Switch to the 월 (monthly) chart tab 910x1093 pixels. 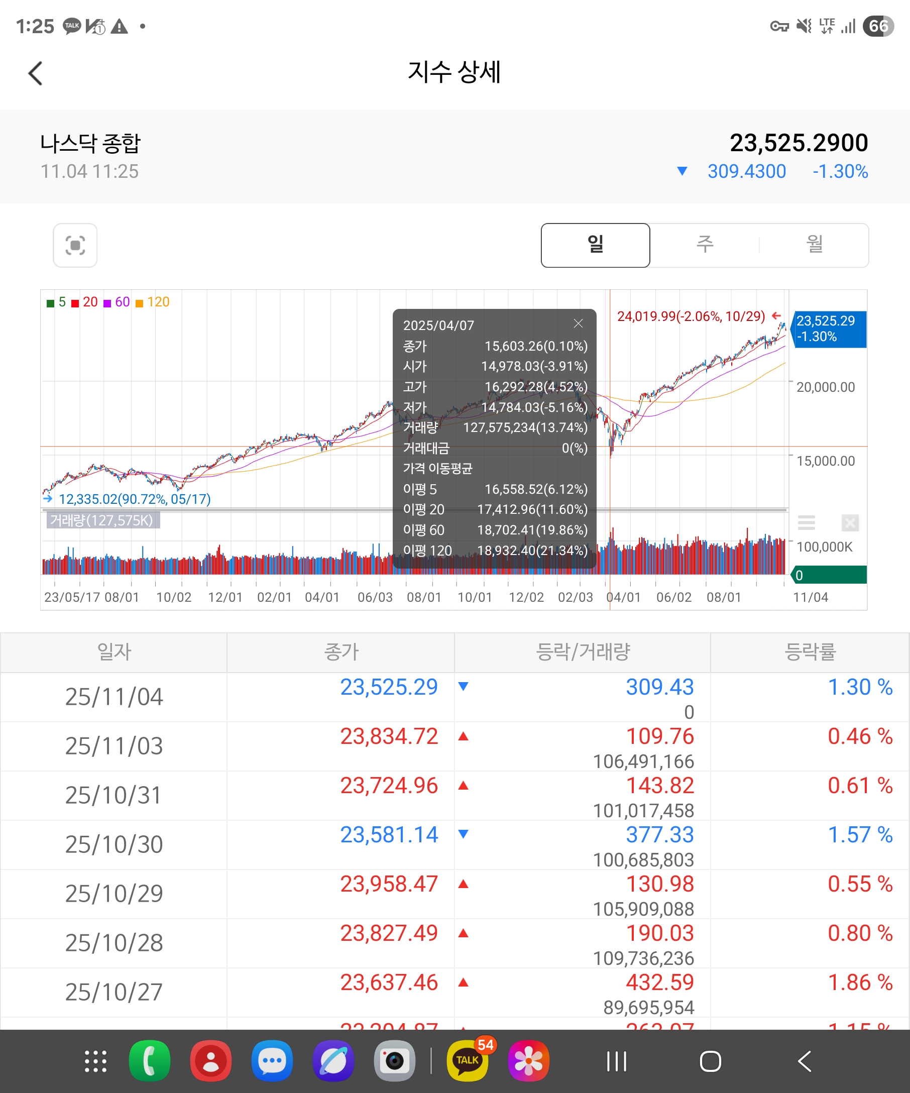814,245
